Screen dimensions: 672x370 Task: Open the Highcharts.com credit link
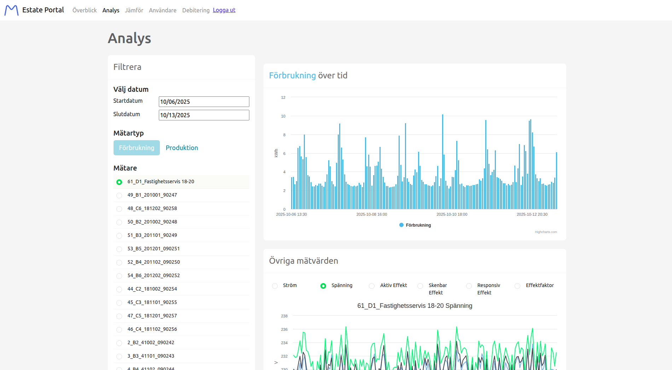coord(546,232)
